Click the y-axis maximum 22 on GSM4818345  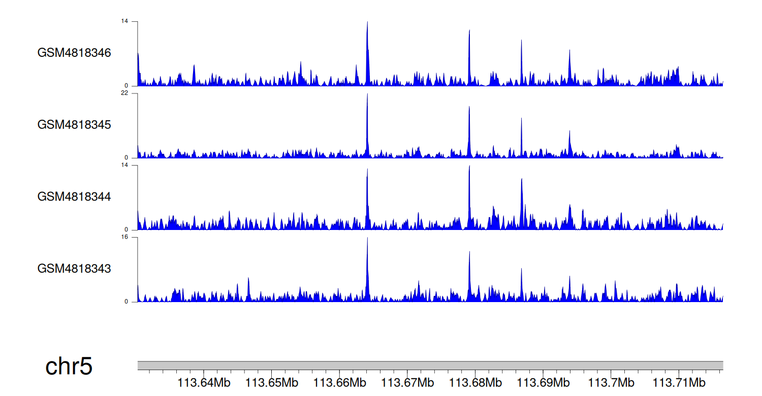[x=124, y=93]
